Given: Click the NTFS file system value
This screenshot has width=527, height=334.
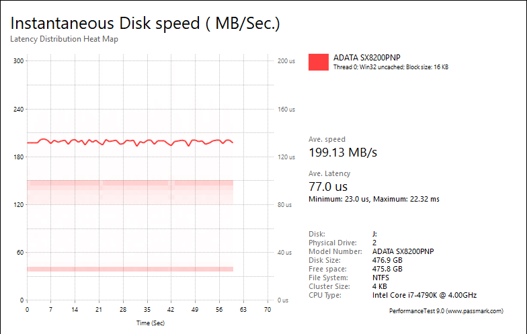Looking at the screenshot, I should click(x=381, y=278).
